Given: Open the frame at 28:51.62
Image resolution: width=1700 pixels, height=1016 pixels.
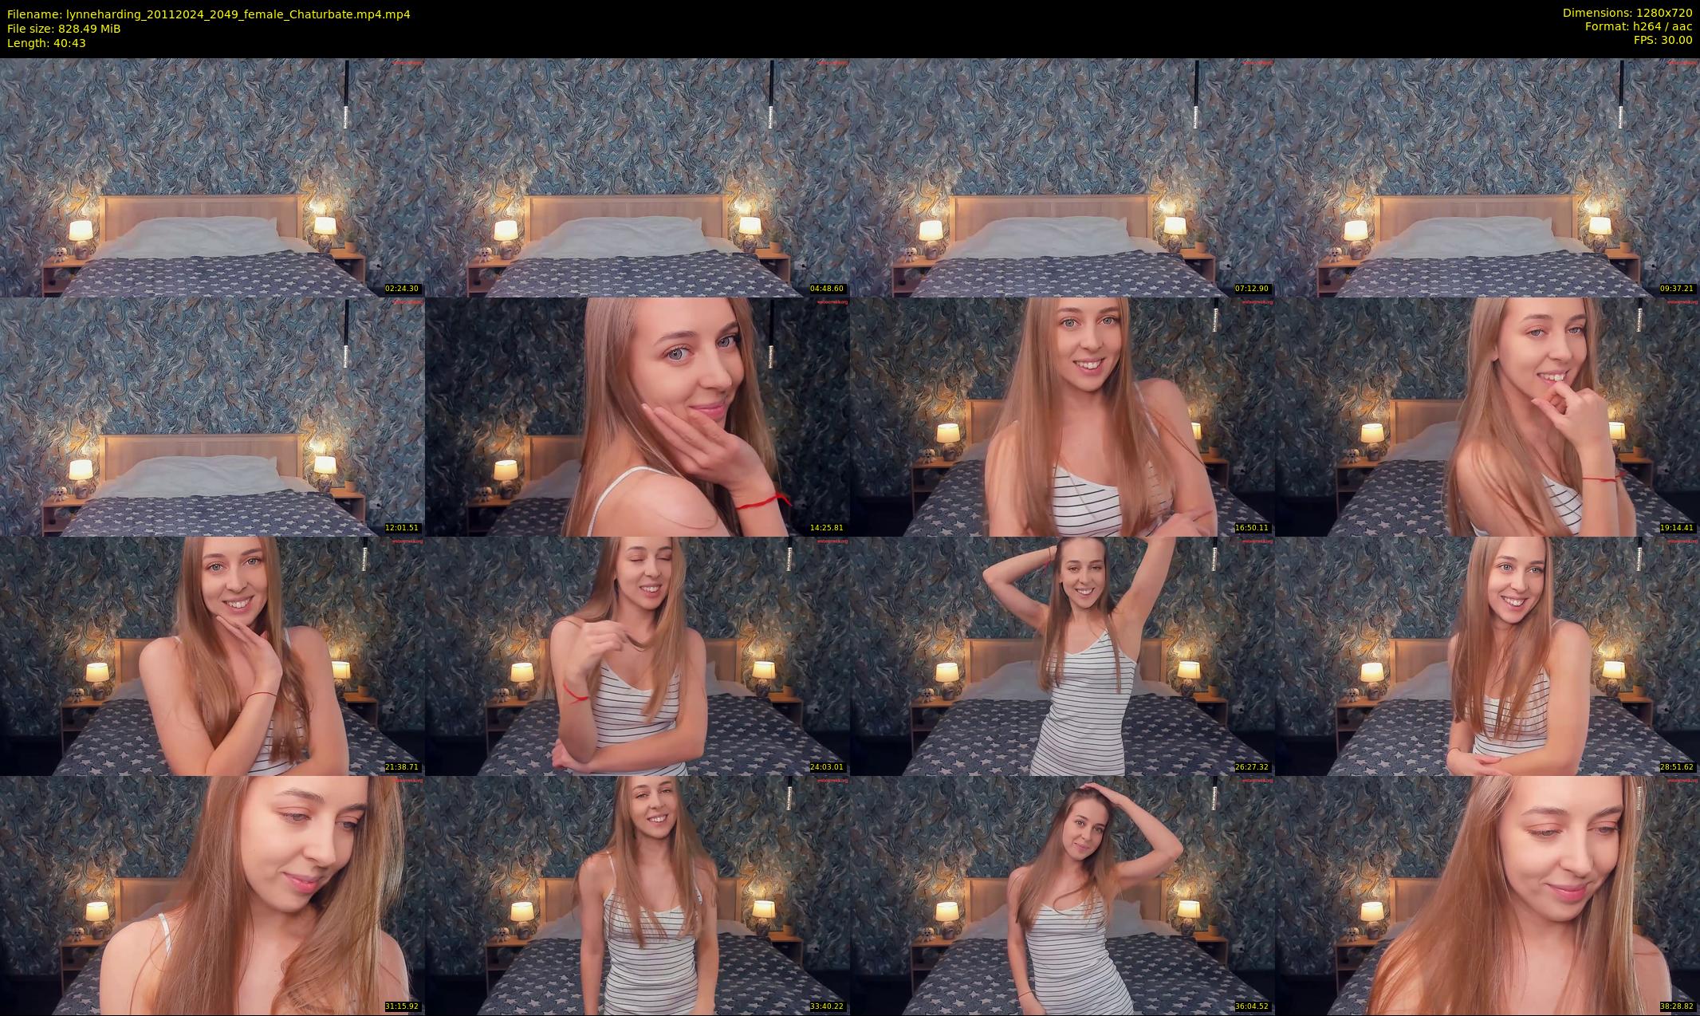Looking at the screenshot, I should click(x=1487, y=656).
